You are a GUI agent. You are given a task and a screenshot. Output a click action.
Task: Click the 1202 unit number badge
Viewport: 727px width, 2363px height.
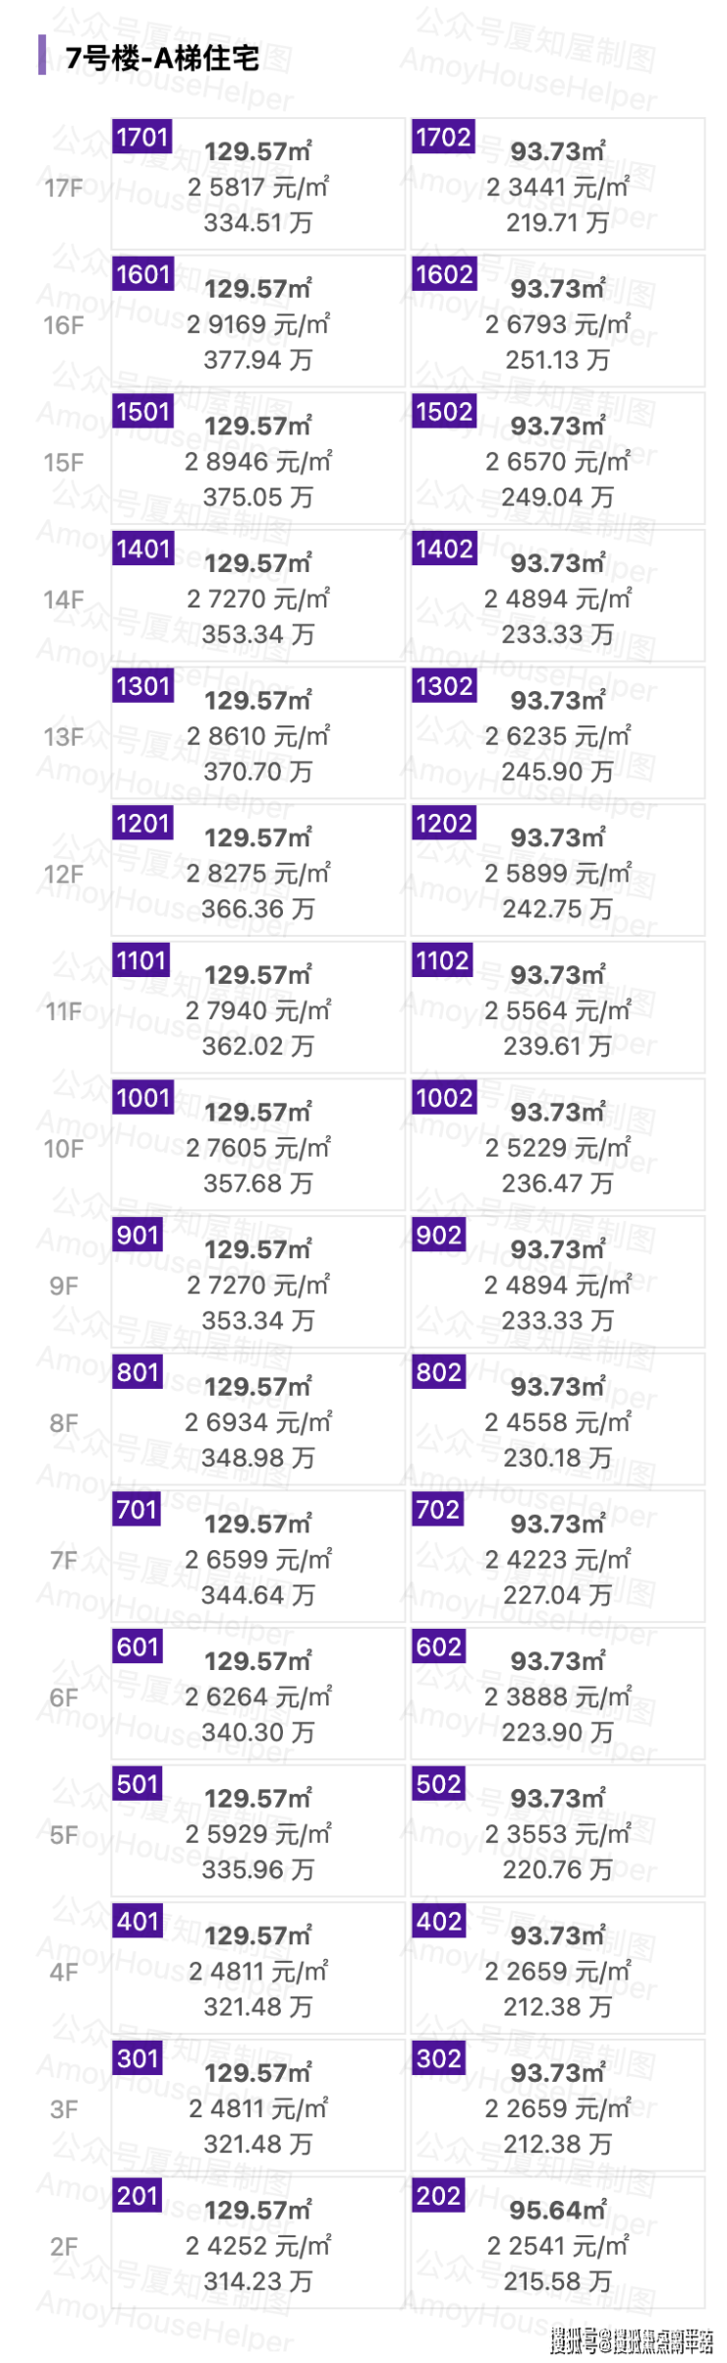click(443, 823)
